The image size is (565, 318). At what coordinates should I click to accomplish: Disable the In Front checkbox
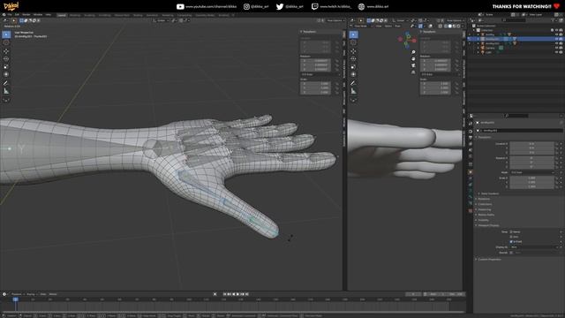(511, 241)
